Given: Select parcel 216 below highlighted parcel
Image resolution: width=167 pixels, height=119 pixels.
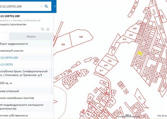Looking at the screenshot, I should tap(139, 57).
